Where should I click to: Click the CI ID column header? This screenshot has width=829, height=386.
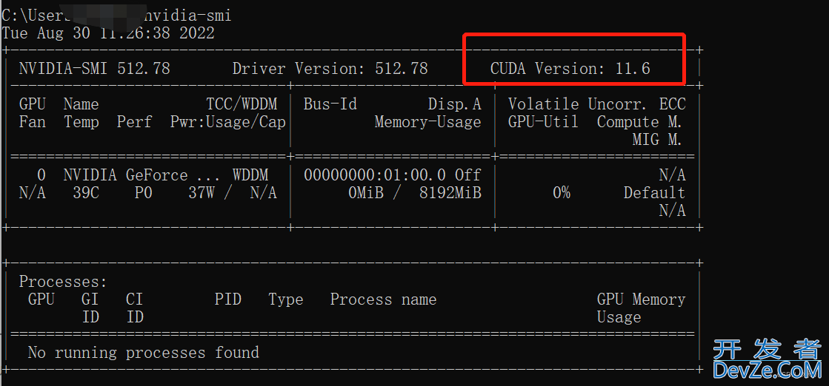[134, 308]
